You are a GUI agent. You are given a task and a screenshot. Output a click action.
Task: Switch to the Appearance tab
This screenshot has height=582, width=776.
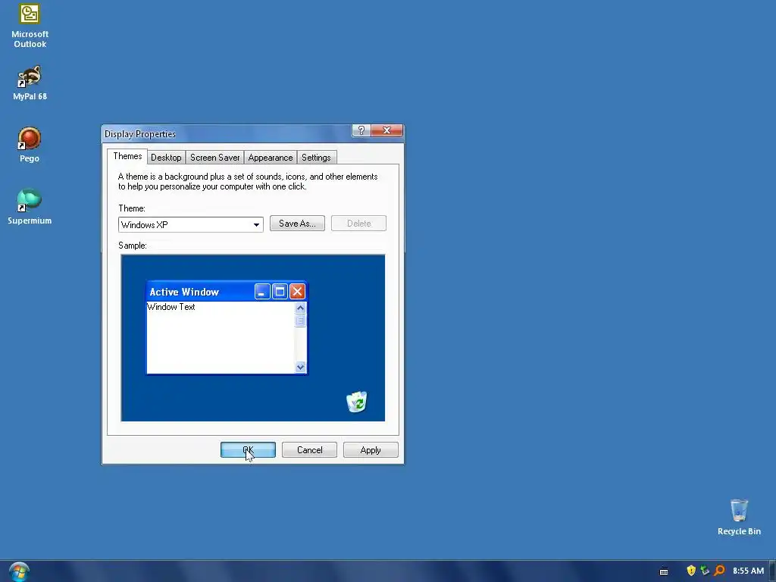(x=271, y=158)
